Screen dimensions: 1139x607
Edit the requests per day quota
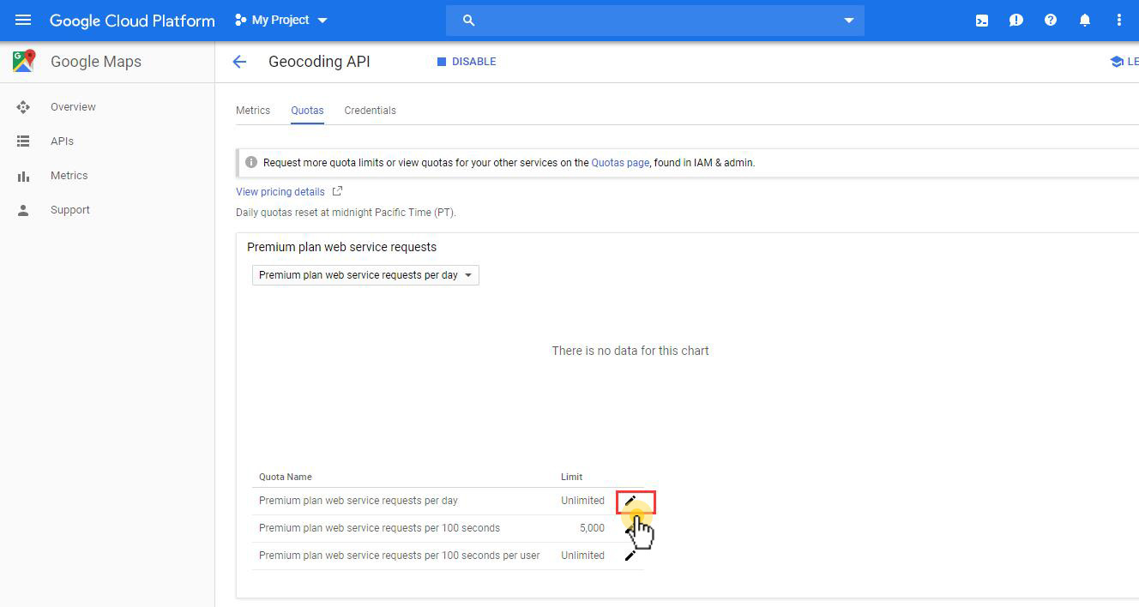click(x=630, y=501)
